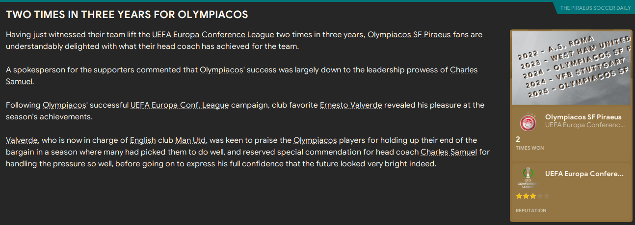Click the Olympiacos club crest icon
635x225 pixels.
(x=528, y=122)
